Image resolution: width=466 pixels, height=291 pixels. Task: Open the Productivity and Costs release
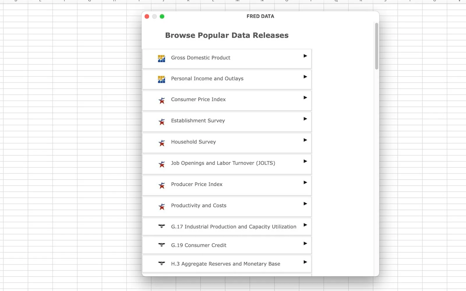pyautogui.click(x=227, y=207)
